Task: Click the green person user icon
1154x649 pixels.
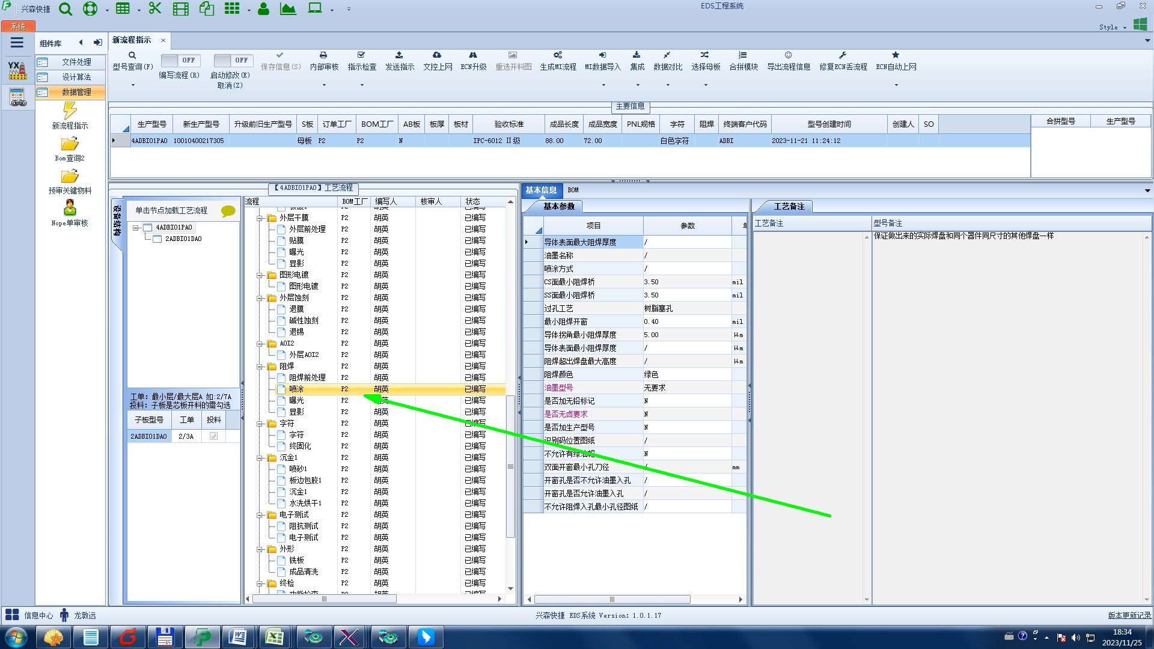Action: (x=263, y=8)
